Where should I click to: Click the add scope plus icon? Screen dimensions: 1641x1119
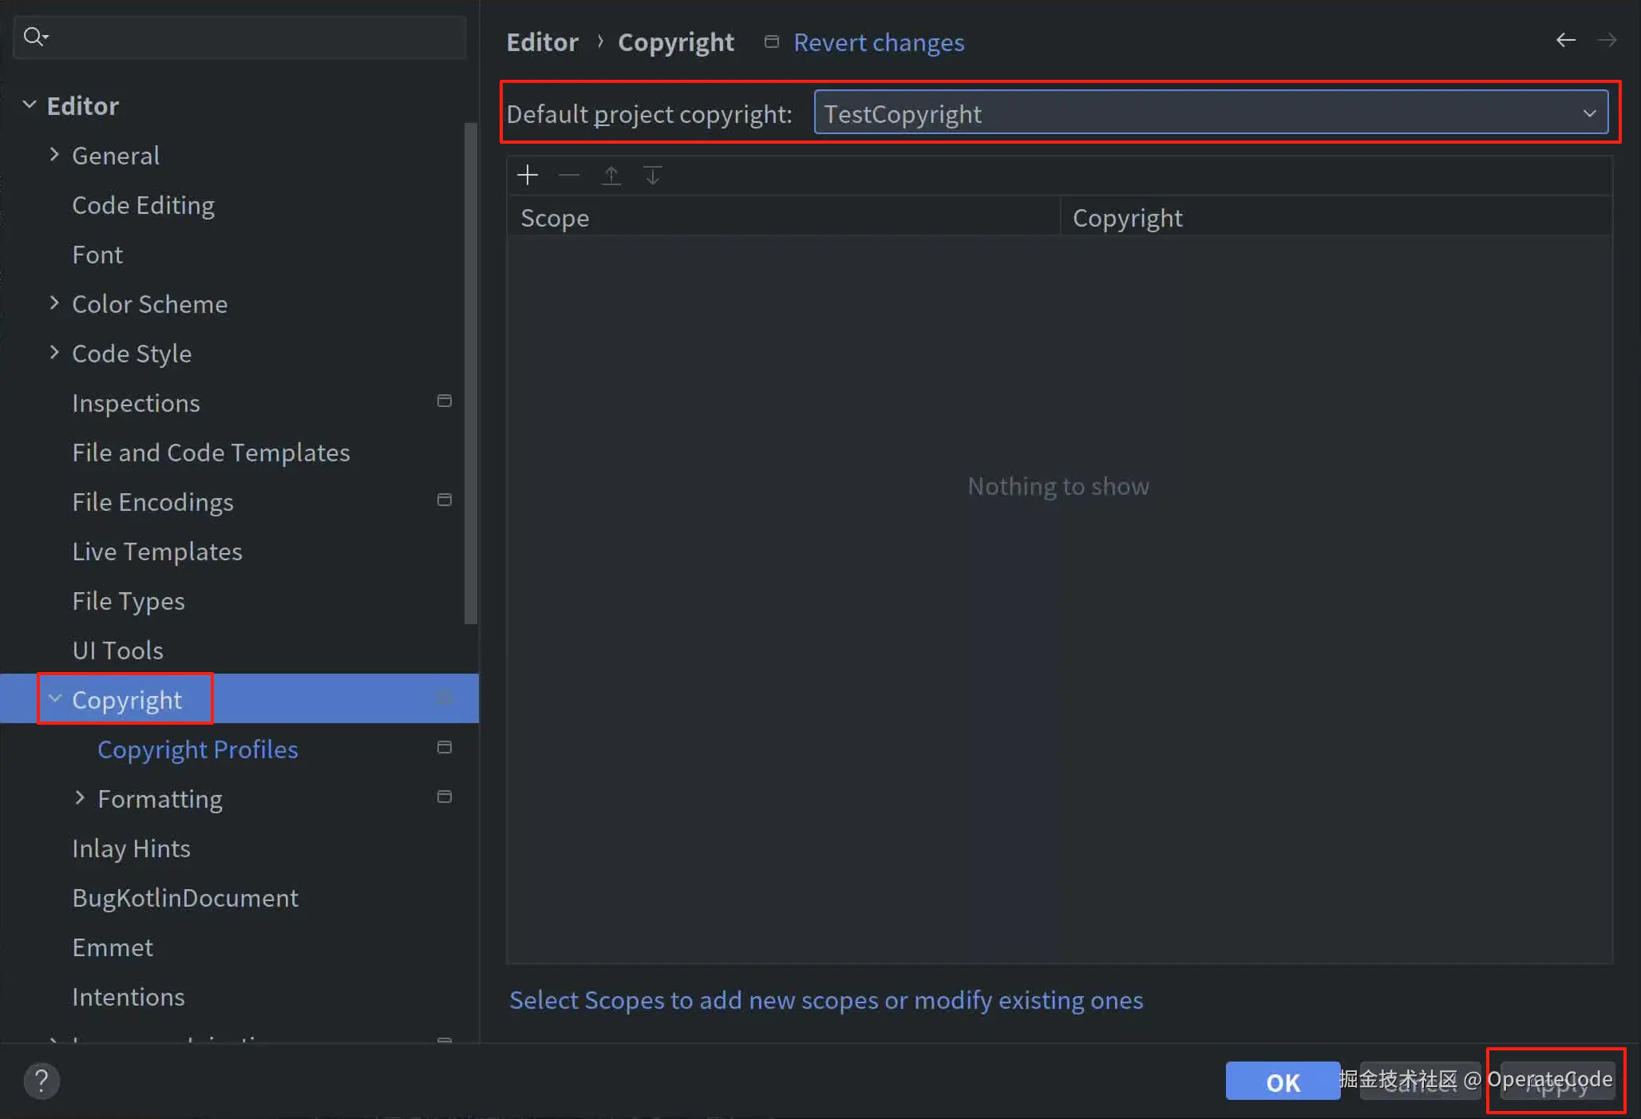[x=528, y=176]
